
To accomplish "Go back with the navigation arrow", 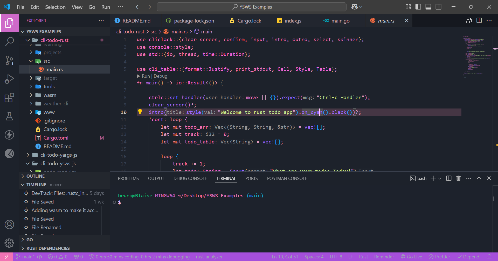I will tap(138, 7).
